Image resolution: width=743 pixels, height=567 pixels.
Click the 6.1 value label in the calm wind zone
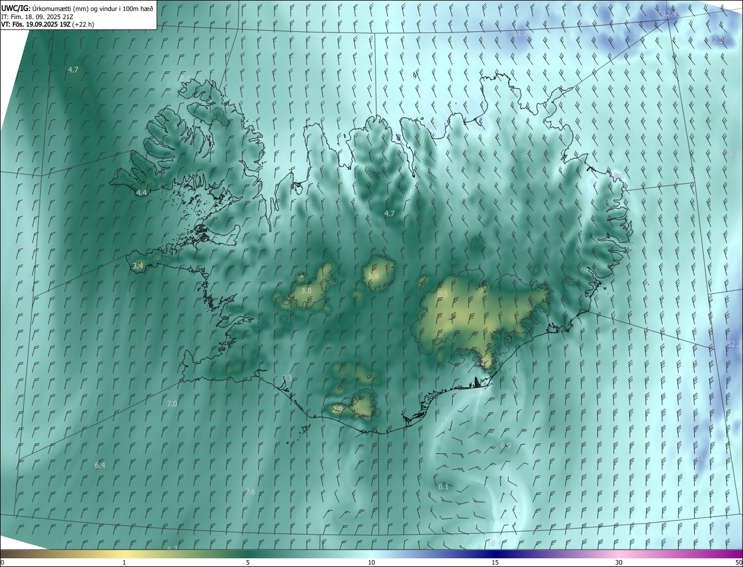click(443, 486)
